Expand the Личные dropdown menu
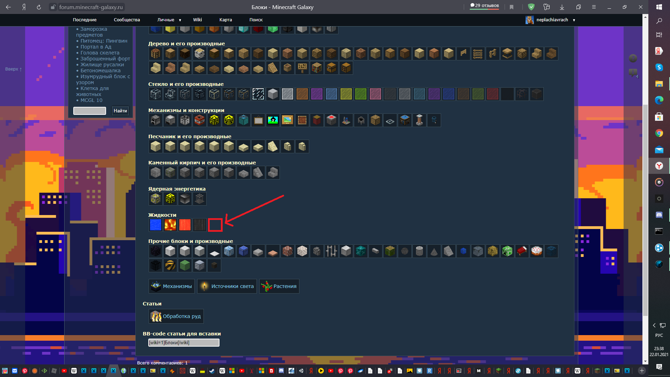The image size is (670, 377). [169, 20]
